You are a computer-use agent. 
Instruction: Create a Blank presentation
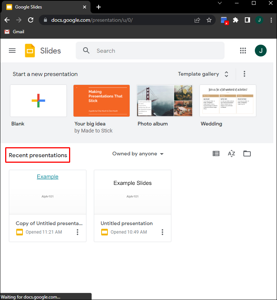[x=38, y=101]
